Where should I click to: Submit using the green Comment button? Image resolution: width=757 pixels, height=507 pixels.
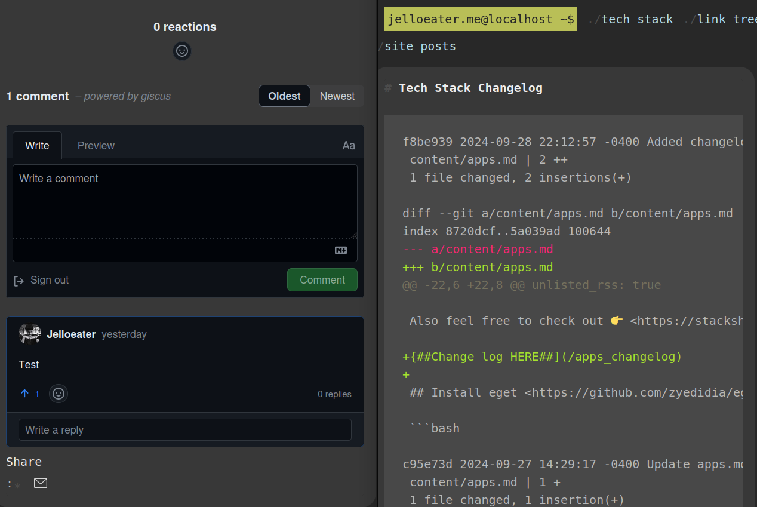(x=322, y=280)
